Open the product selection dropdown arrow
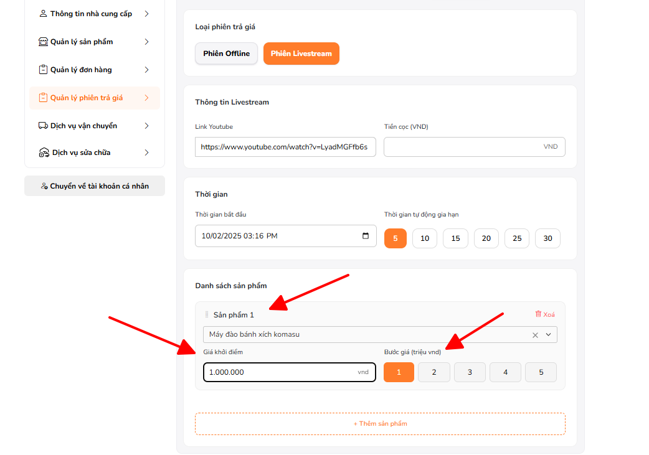The height and width of the screenshot is (455, 649). pos(549,335)
